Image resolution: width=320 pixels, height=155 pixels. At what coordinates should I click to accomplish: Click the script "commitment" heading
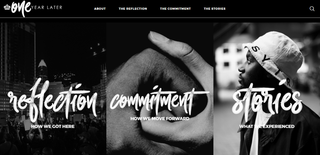pyautogui.click(x=160, y=100)
